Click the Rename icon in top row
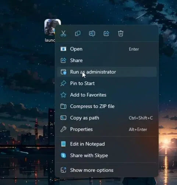Image resolution: width=177 pixels, height=185 pixels. (x=92, y=34)
